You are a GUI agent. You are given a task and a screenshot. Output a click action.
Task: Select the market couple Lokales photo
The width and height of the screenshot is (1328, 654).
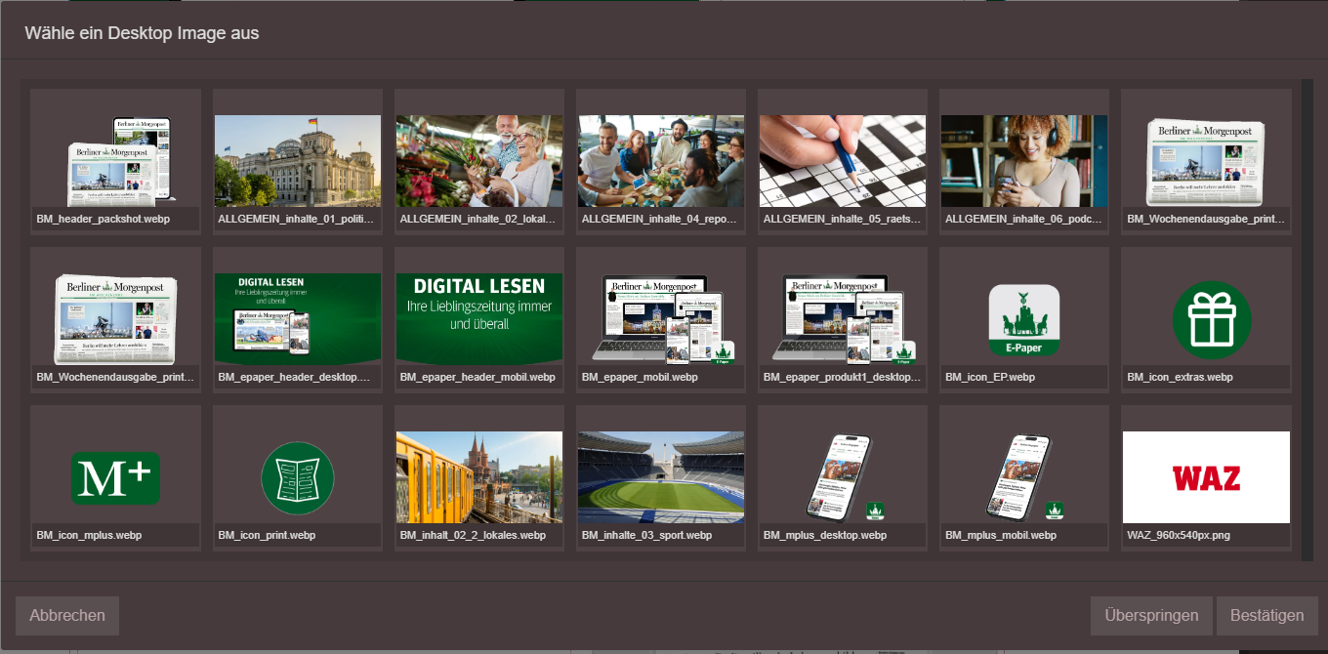pos(478,161)
